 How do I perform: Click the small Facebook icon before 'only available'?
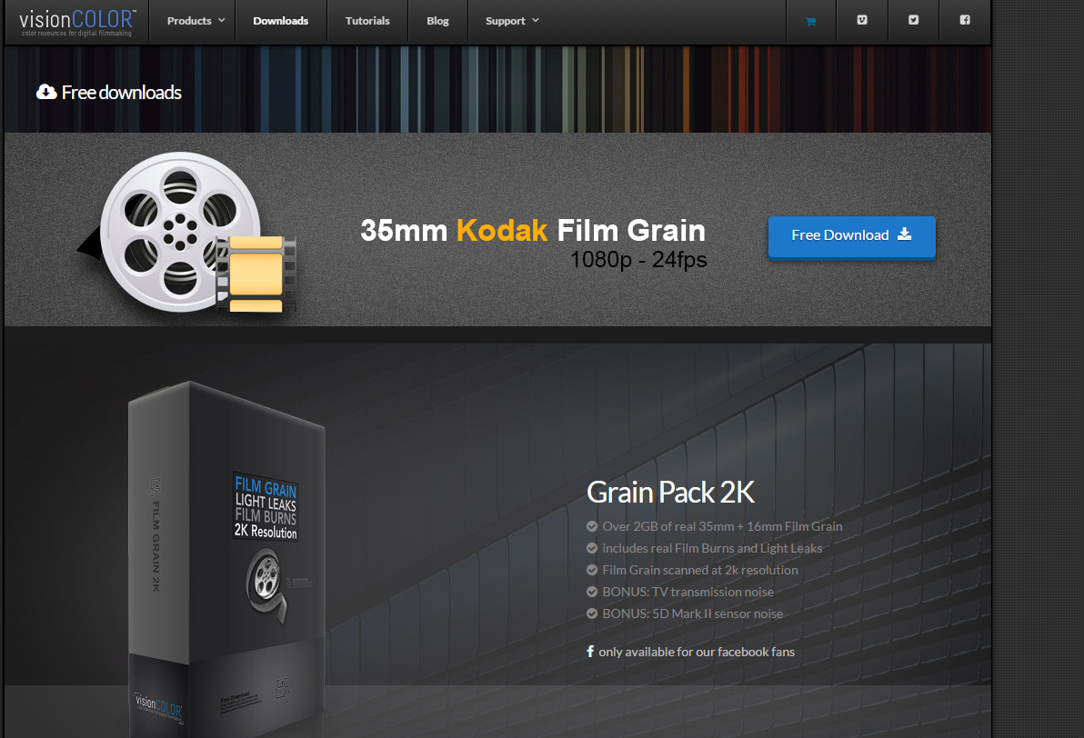coord(589,652)
